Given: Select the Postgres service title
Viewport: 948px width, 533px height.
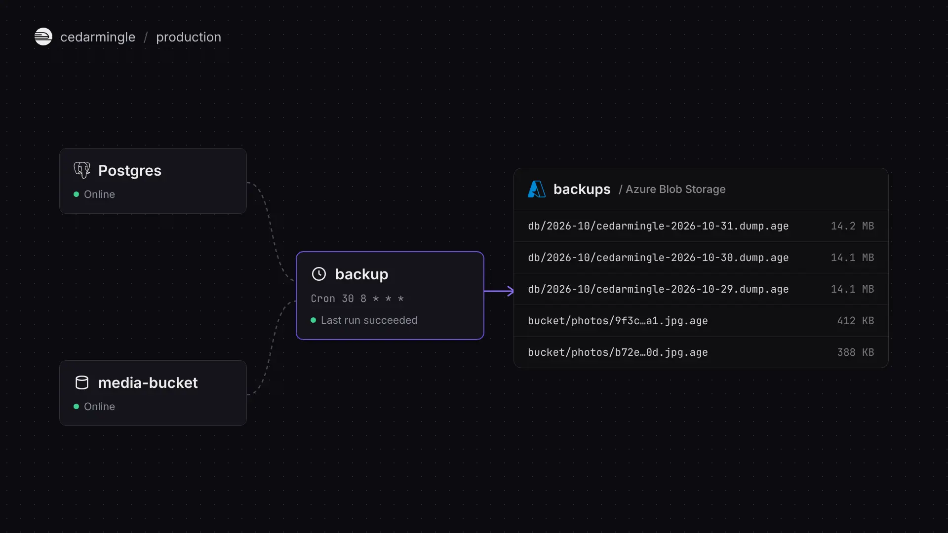Looking at the screenshot, I should click(130, 170).
